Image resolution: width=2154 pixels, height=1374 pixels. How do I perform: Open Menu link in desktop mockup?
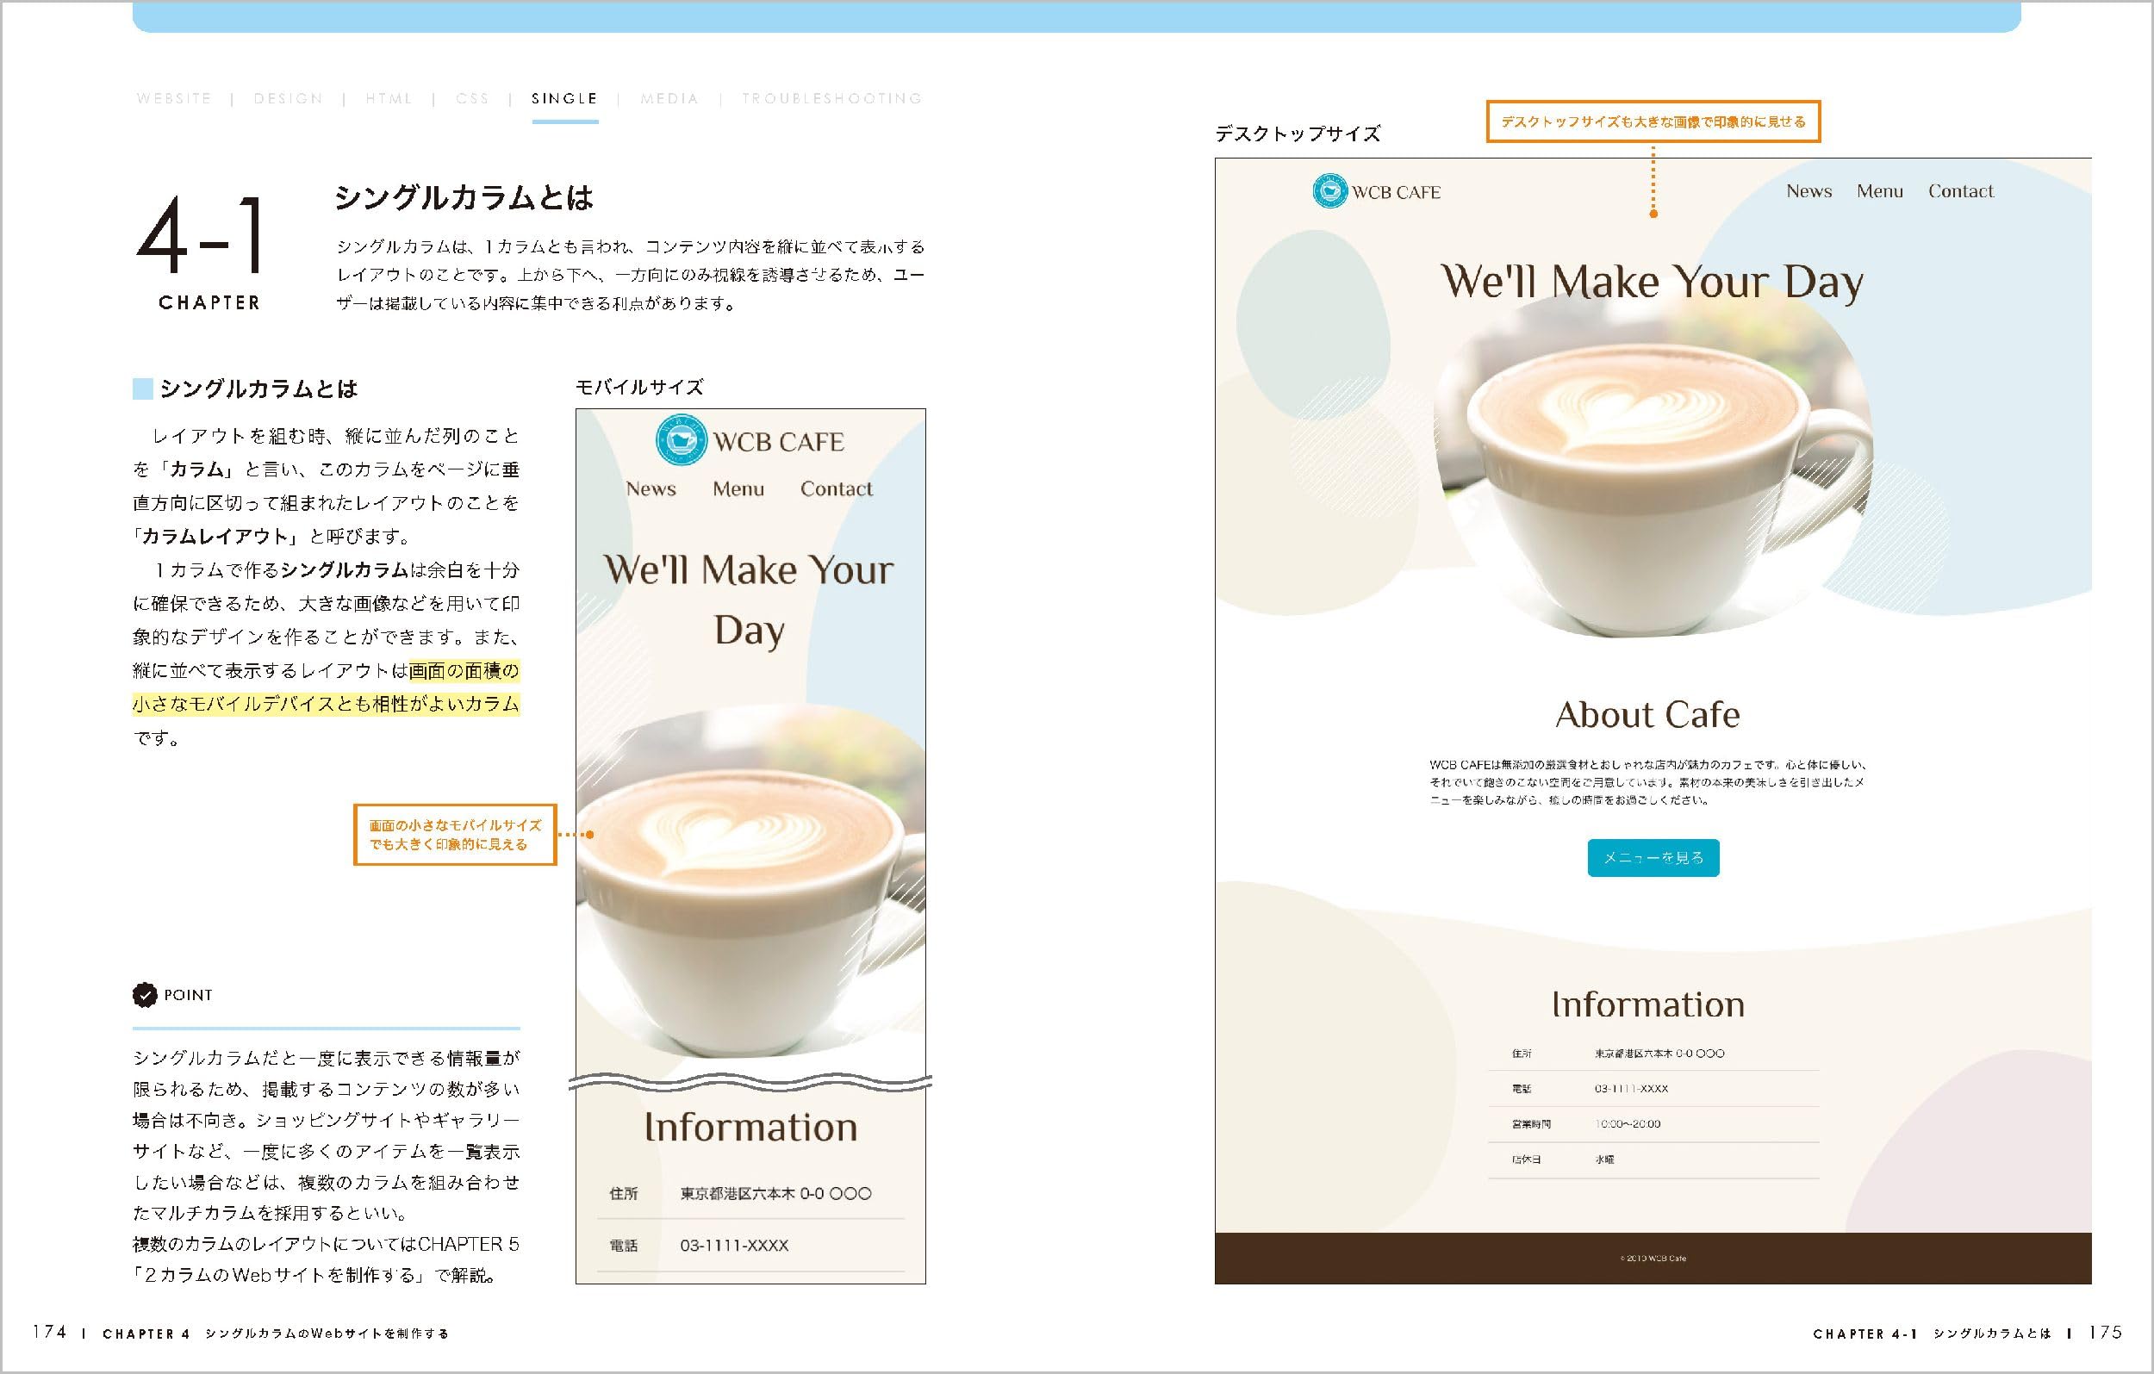click(1879, 191)
